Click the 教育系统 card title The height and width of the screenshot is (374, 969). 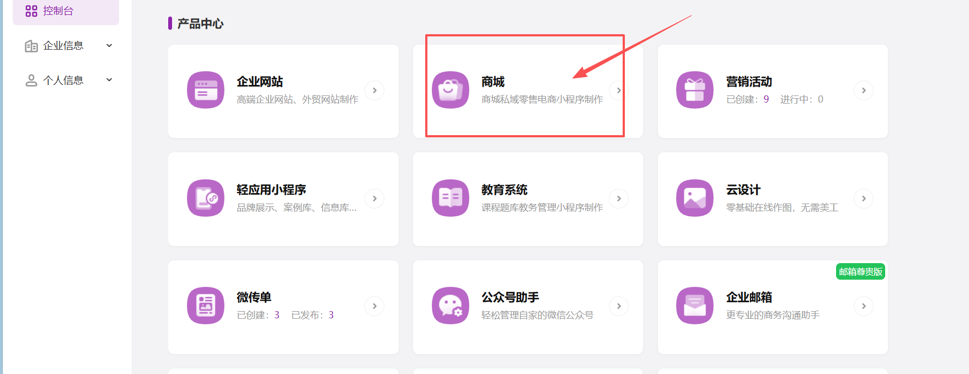click(x=505, y=190)
